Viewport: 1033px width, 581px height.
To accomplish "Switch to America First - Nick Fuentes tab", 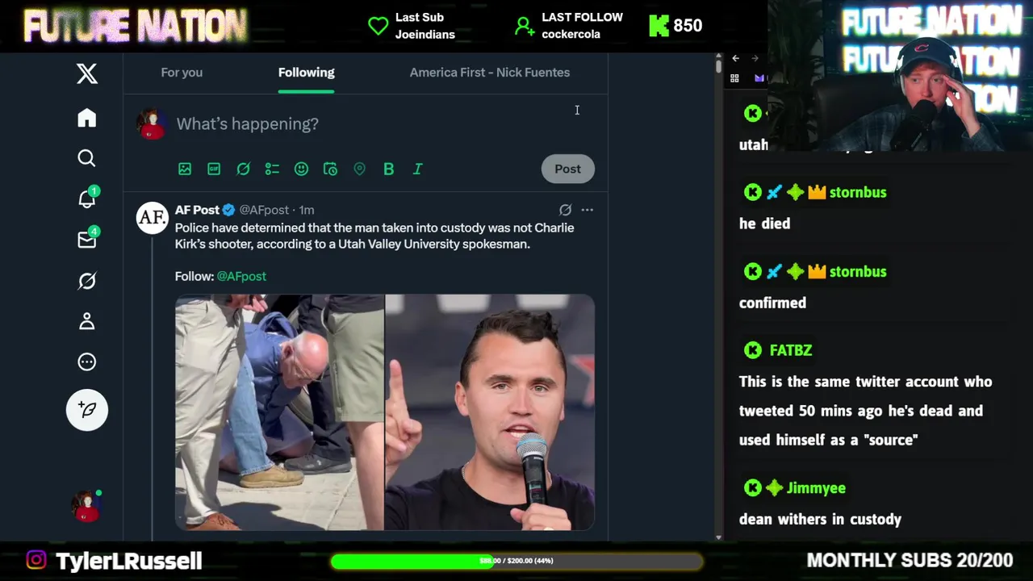I will coord(490,73).
